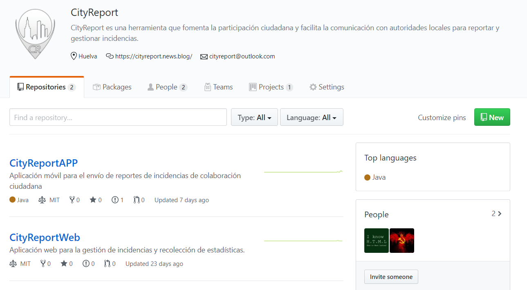Click the Customize pins link
Viewport: 527px width, 290px height.
point(442,118)
